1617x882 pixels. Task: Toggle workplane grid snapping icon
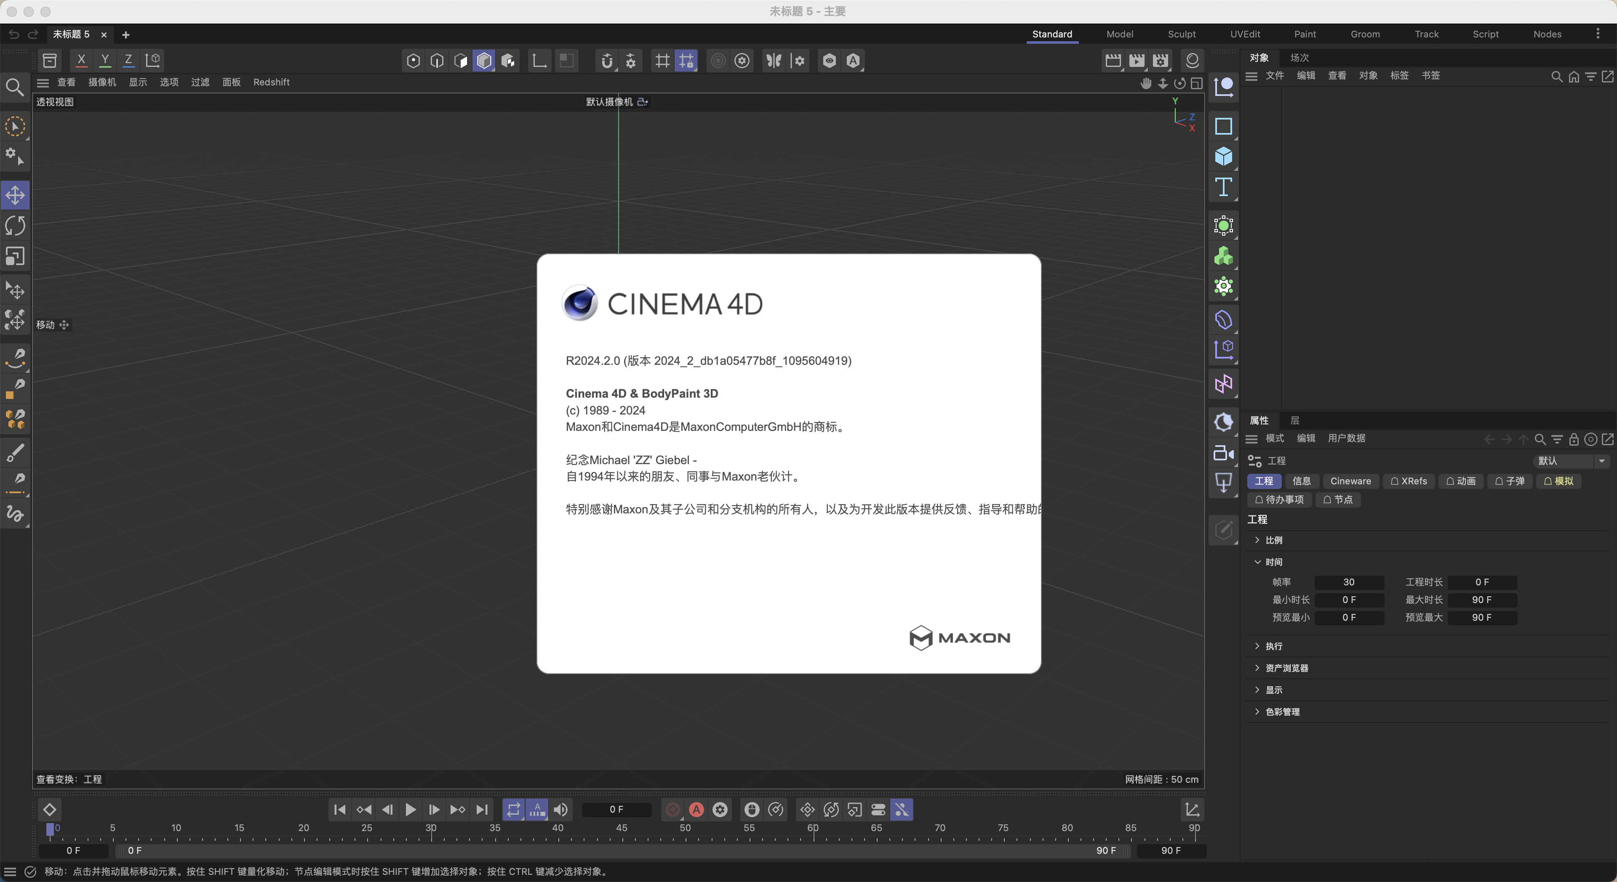tap(686, 60)
